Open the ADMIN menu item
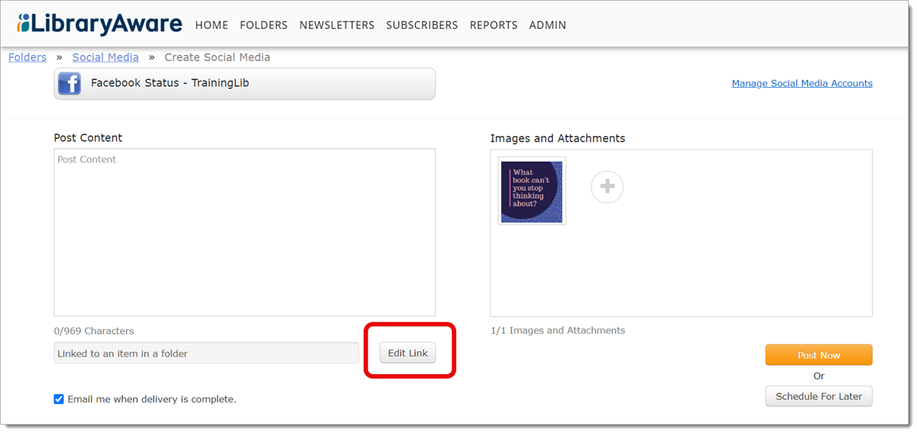Image resolution: width=917 pixels, height=433 pixels. point(548,25)
